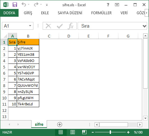The height and width of the screenshot is (136, 149).
Task: Select the cell containing +nZy3LjN
Action: pos(28,92)
